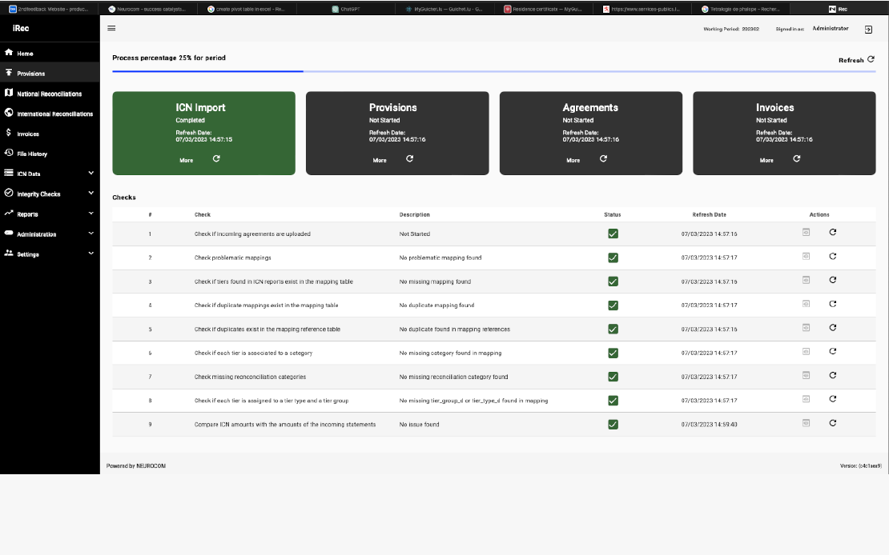Rerun check 1 incoming agreements uploaded
Image resolution: width=889 pixels, height=555 pixels.
pyautogui.click(x=832, y=232)
